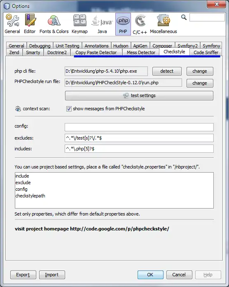Close the Options dialog window
Screen dimensions: 229x287
click(x=217, y=4)
